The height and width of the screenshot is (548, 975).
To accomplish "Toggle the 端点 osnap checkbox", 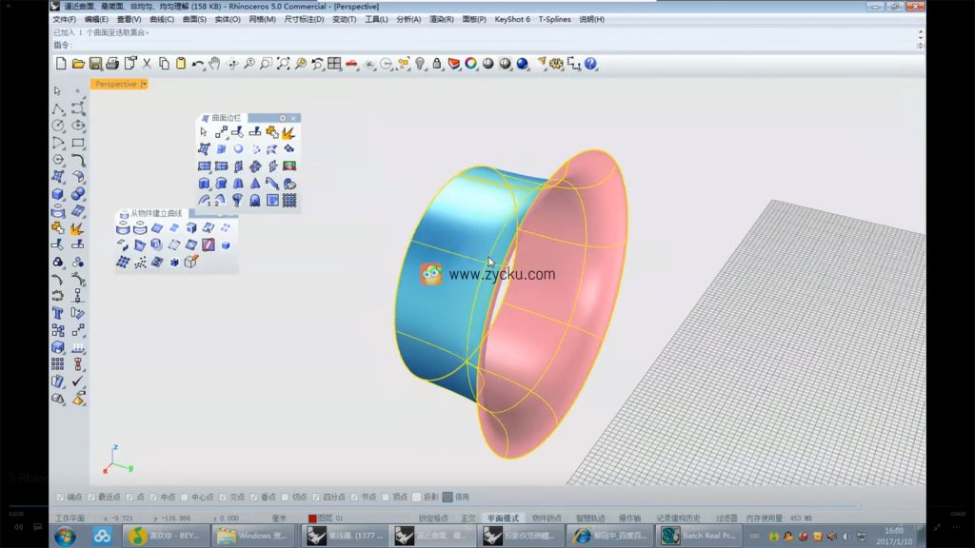I will pyautogui.click(x=61, y=497).
